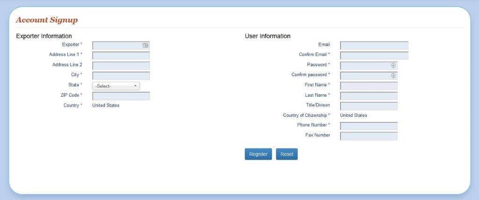This screenshot has width=479, height=200.
Task: Select the Confirm Email input field
Action: 374,56
